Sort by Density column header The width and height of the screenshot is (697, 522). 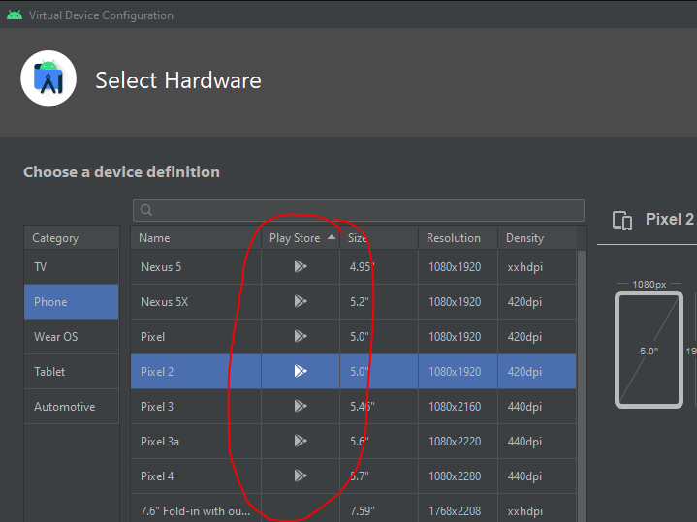(537, 238)
